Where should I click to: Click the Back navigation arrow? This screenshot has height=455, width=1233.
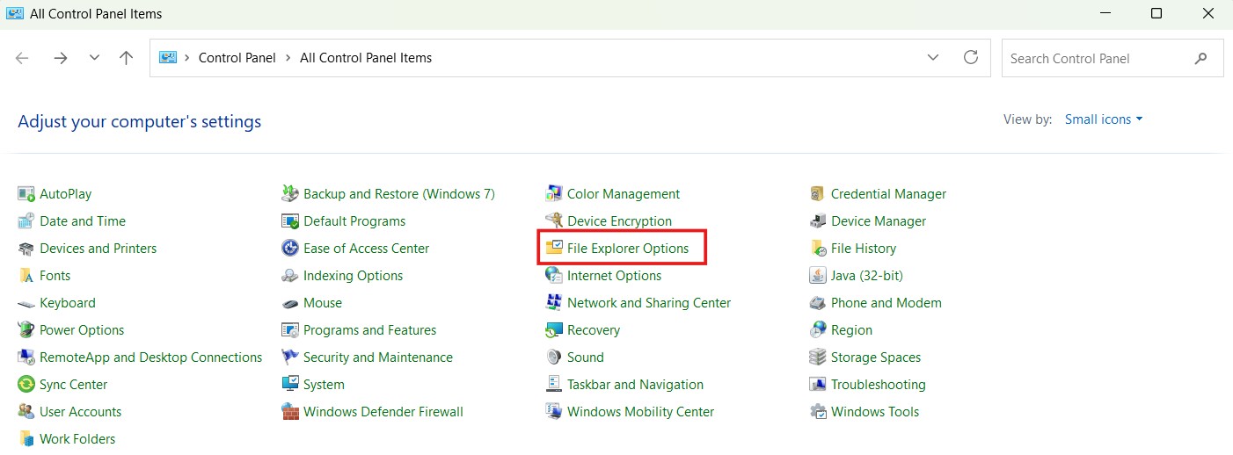tap(22, 58)
